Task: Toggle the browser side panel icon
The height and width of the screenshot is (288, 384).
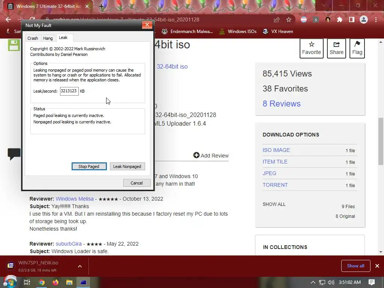Action: [352, 19]
